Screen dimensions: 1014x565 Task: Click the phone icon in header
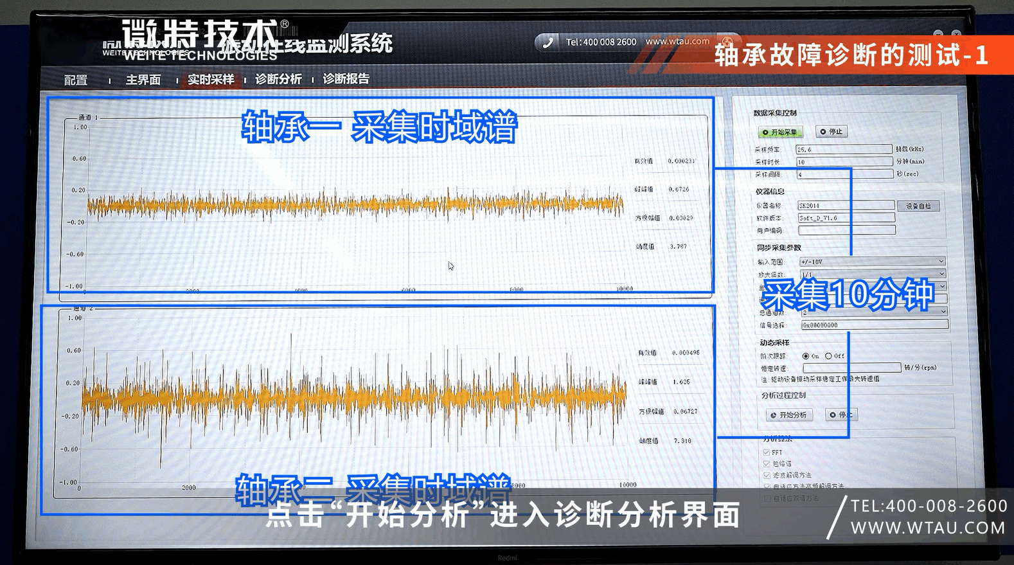click(547, 42)
